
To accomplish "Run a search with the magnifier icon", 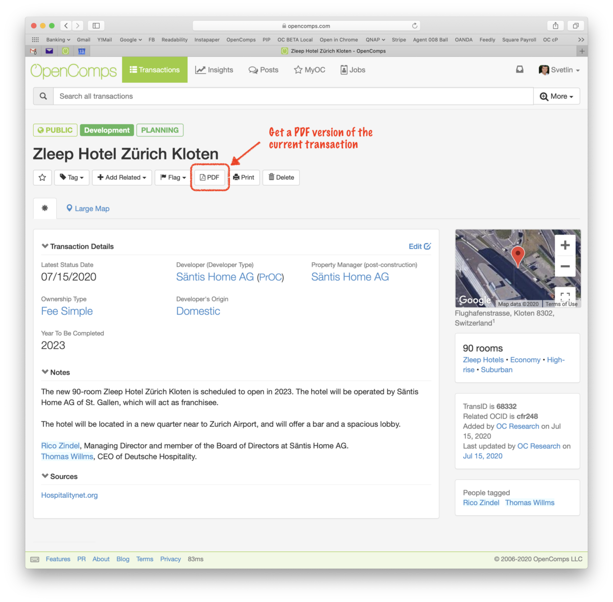I will (x=43, y=96).
